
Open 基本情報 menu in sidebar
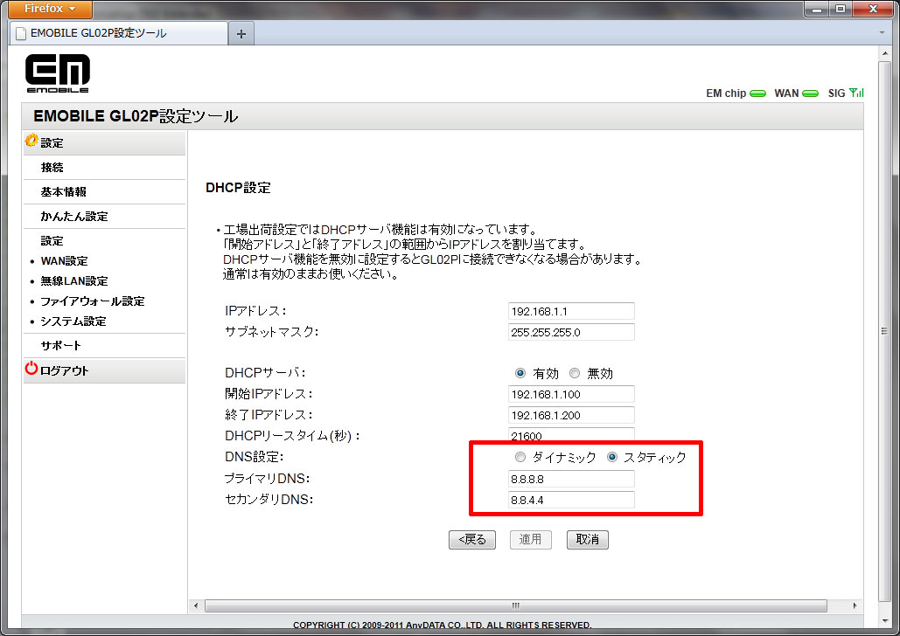pyautogui.click(x=104, y=192)
